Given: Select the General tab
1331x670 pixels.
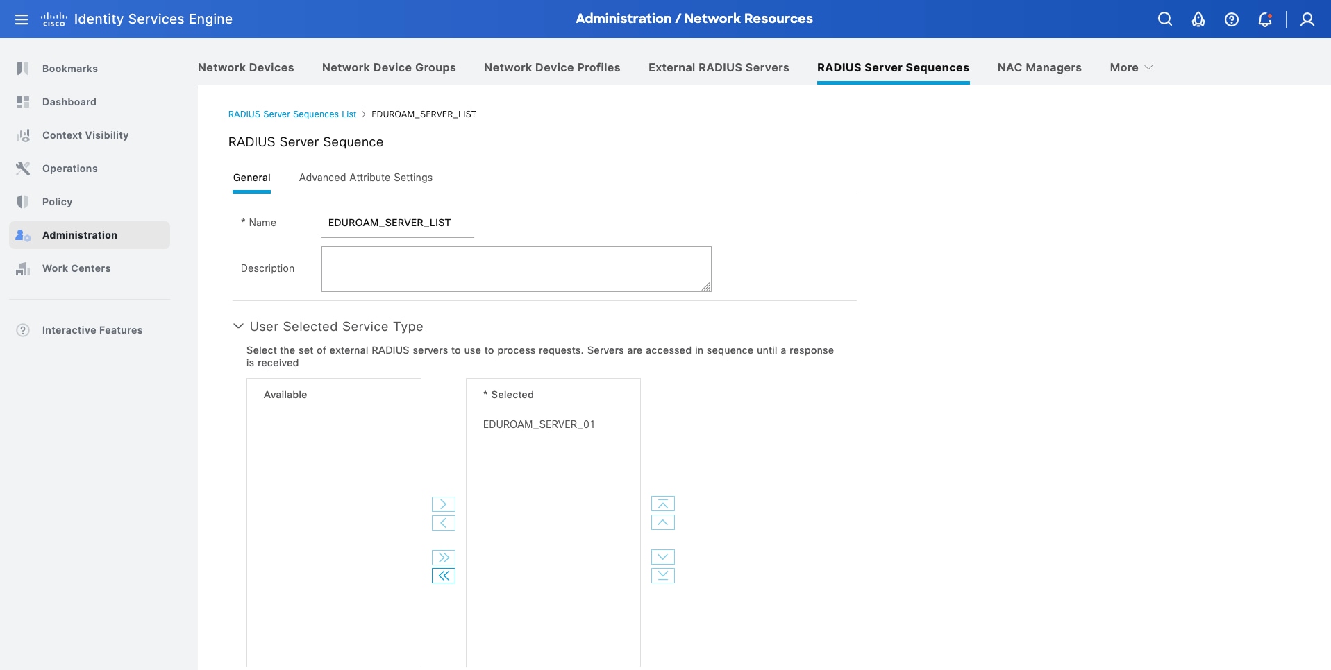Looking at the screenshot, I should 252,178.
